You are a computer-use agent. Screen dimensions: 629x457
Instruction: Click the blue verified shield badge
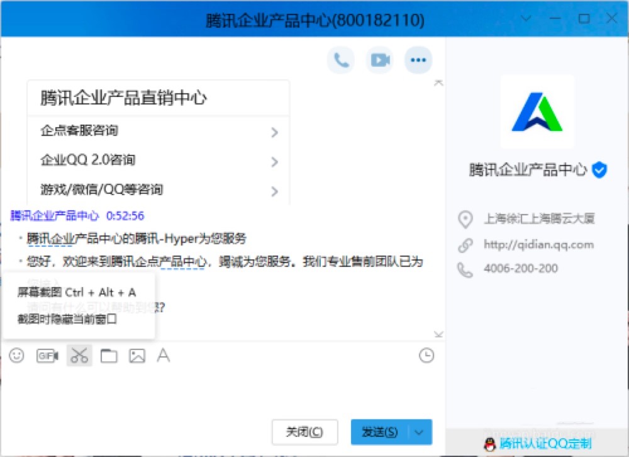599,170
